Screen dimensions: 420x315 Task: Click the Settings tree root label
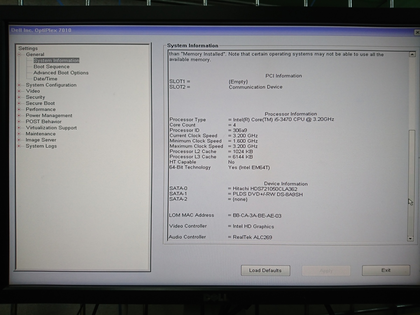[x=28, y=48]
